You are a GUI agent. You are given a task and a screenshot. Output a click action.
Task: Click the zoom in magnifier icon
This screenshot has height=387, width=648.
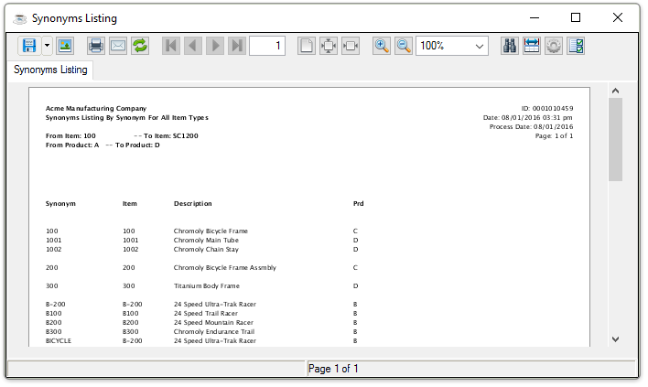click(x=382, y=46)
